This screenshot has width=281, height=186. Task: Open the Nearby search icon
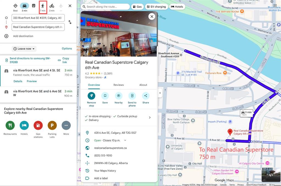[119, 96]
